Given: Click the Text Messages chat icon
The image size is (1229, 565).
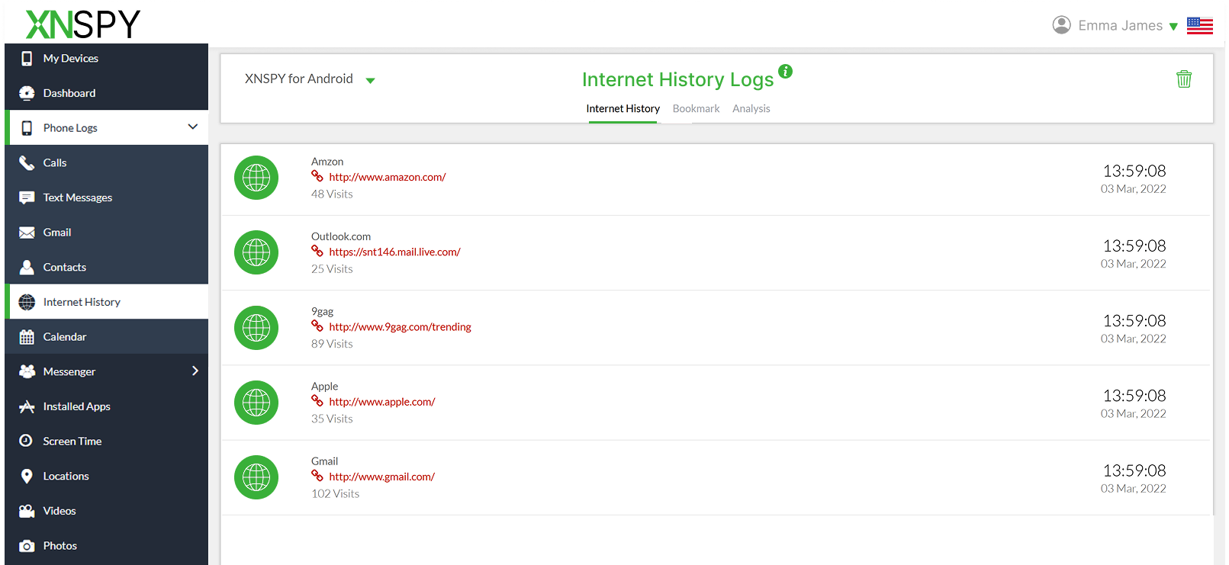Looking at the screenshot, I should tap(27, 197).
